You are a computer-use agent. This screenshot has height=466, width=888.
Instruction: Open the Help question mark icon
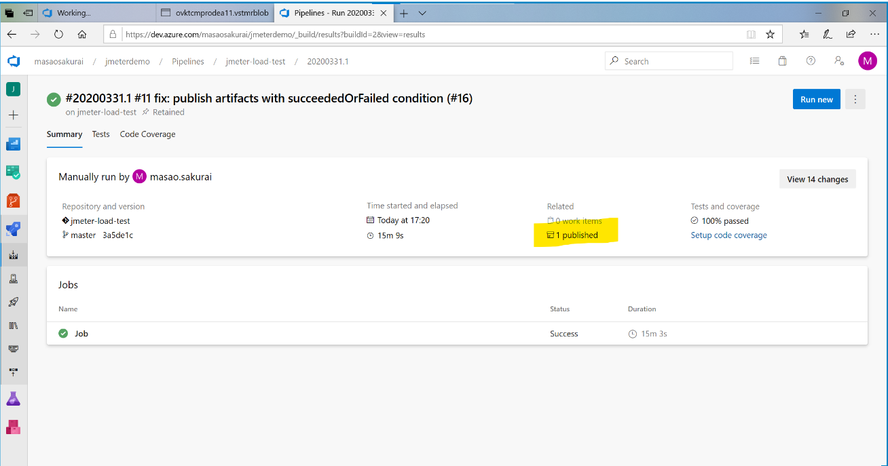click(811, 61)
